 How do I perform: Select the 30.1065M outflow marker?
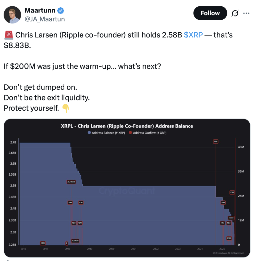[71, 182]
